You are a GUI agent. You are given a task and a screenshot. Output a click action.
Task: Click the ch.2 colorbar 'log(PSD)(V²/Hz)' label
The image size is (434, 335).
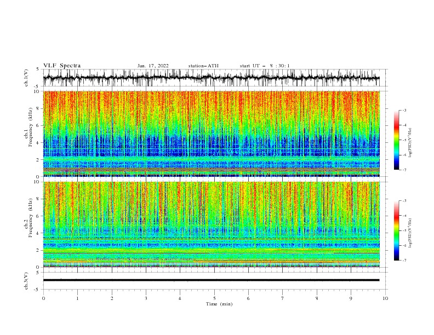pos(410,233)
